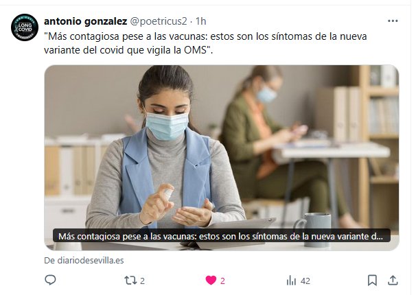416x295 pixels.
Task: Open the view analytics bar chart icon
Action: click(291, 281)
